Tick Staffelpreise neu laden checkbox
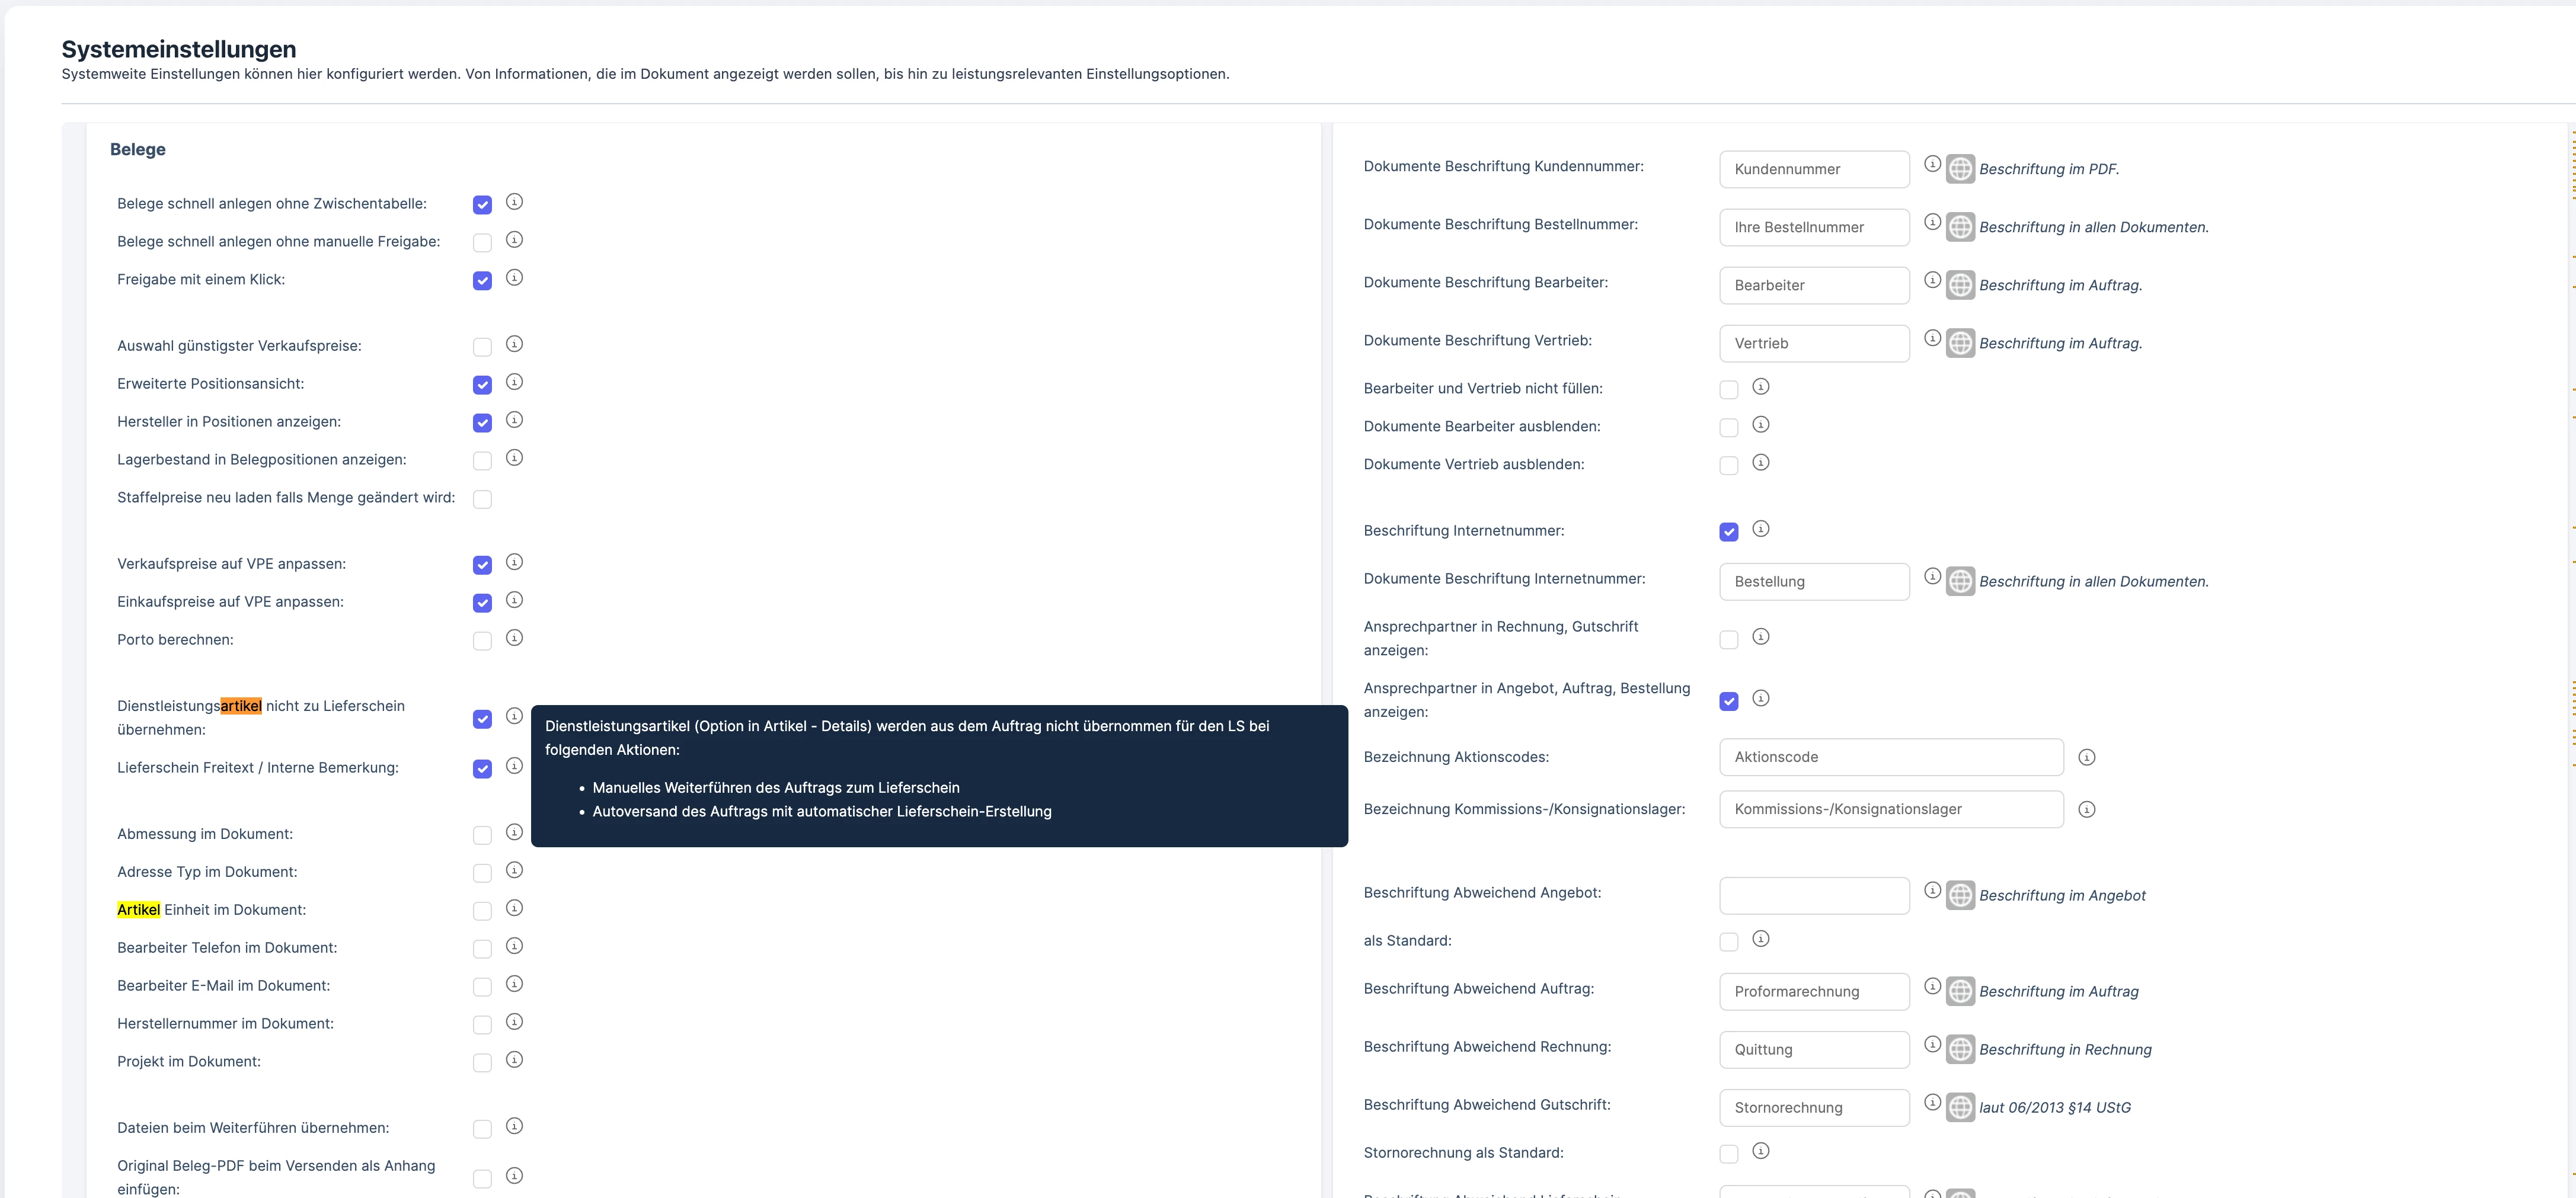 click(482, 499)
